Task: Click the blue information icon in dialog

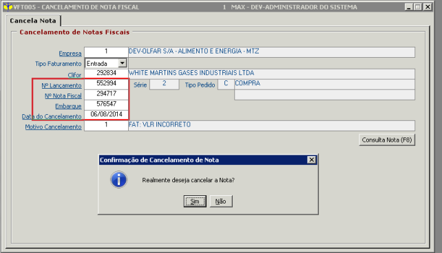Action: pyautogui.click(x=118, y=179)
